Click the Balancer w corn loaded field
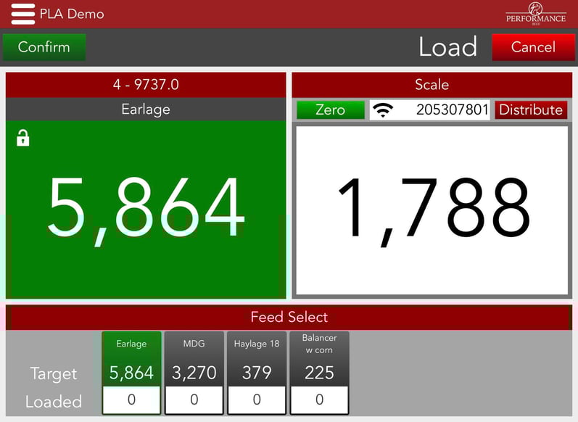The image size is (578, 422). point(319,400)
